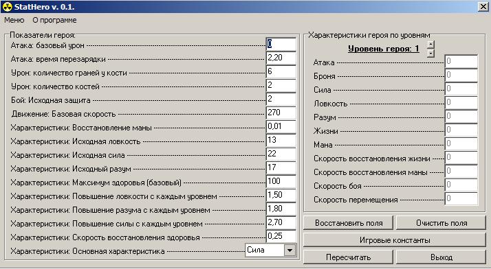Open Игровые константы
The height and width of the screenshot is (269, 491).
[395, 240]
